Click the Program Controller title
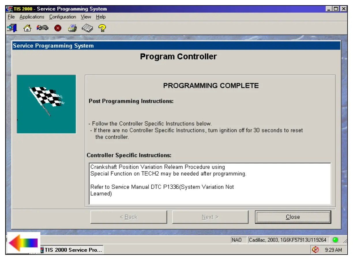 click(x=178, y=57)
